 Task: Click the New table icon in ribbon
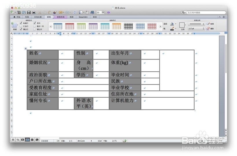pyautogui.click(x=14, y=25)
